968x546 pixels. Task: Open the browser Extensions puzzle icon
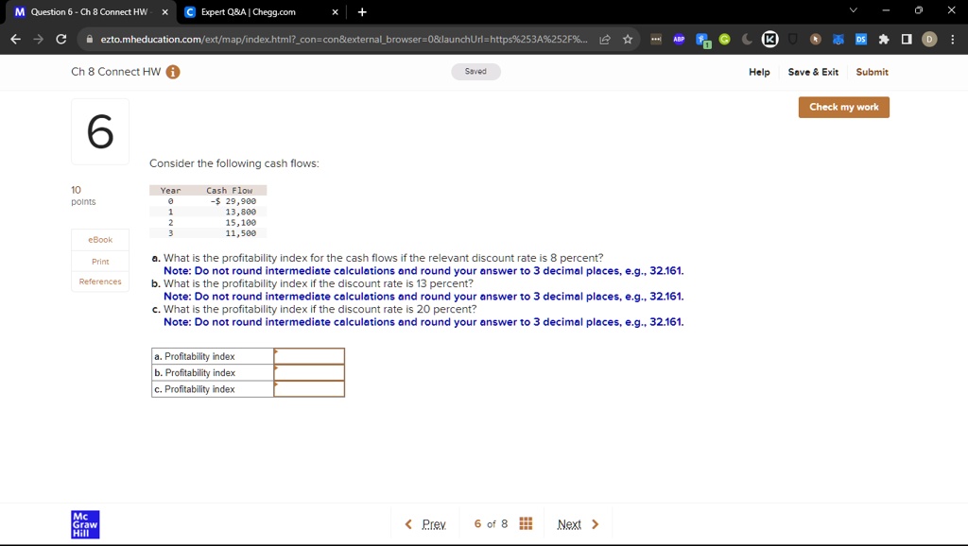pos(882,39)
